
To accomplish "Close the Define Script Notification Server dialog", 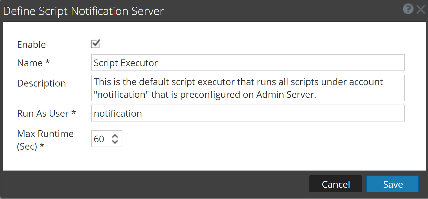I will click(421, 9).
